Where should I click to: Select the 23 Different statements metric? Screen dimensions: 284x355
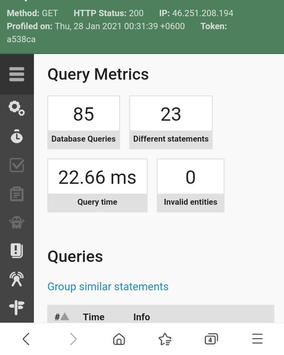171,122
